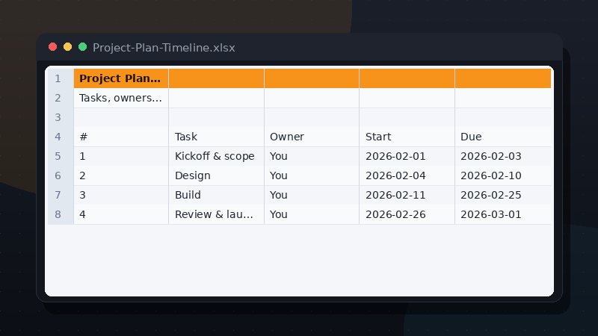This screenshot has width=598, height=336.
Task: Select due date 2026-02-10
Action: point(503,175)
